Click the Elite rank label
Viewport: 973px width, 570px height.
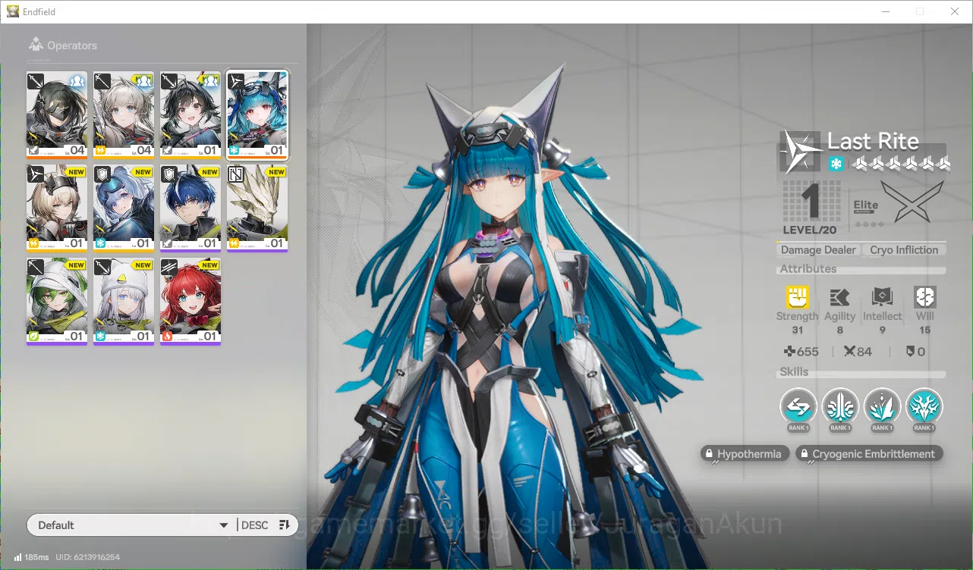[866, 205]
